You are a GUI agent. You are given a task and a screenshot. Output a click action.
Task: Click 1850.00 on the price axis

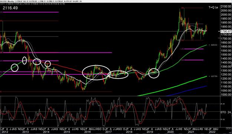(x=226, y=27)
